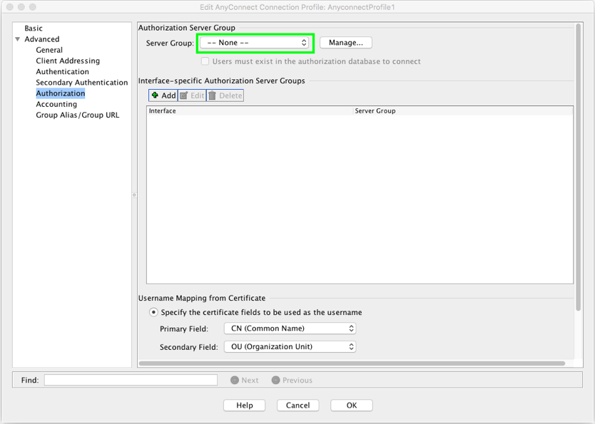Enable users must exist in authorization database
The height and width of the screenshot is (424, 595).
pyautogui.click(x=205, y=61)
